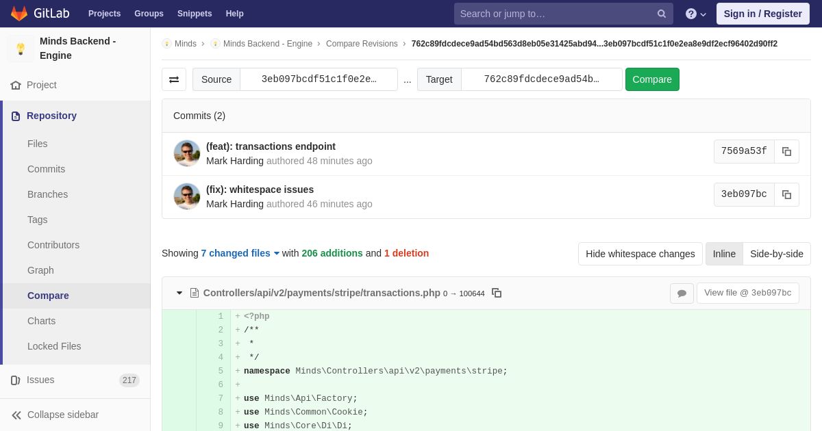Open the Target revision dropdown
The height and width of the screenshot is (431, 822).
click(x=541, y=79)
